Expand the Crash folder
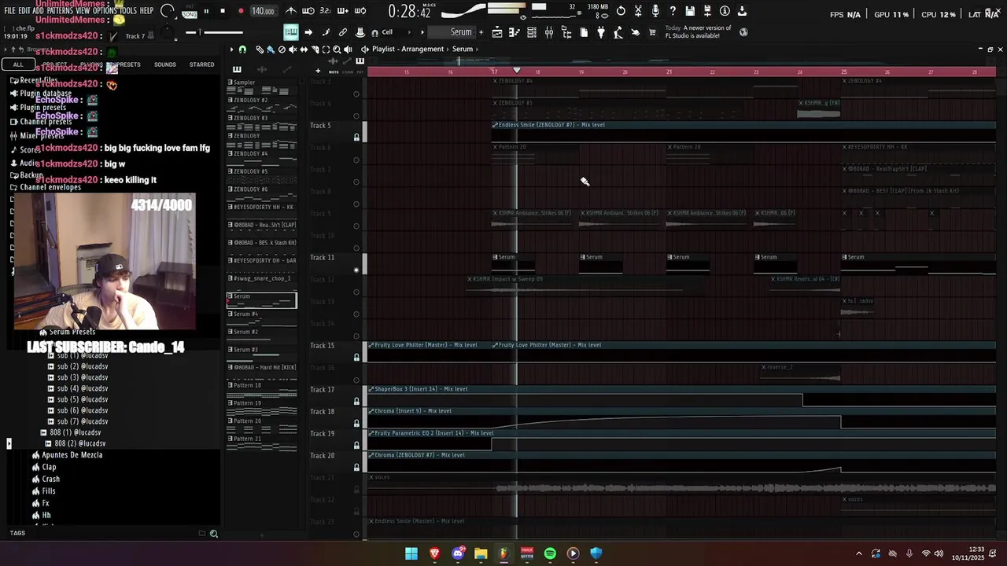The width and height of the screenshot is (1007, 566). (50, 479)
